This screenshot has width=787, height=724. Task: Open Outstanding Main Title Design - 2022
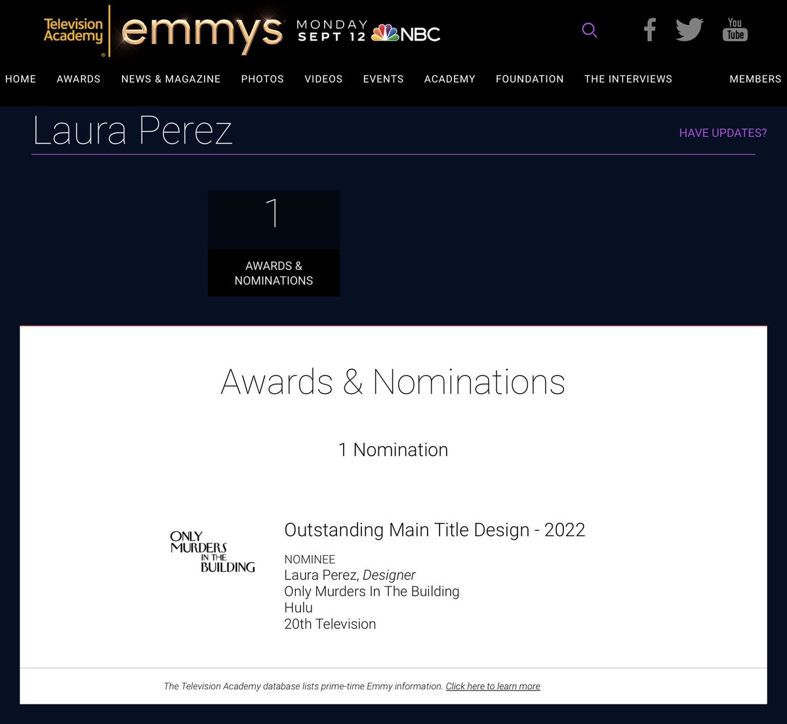435,529
